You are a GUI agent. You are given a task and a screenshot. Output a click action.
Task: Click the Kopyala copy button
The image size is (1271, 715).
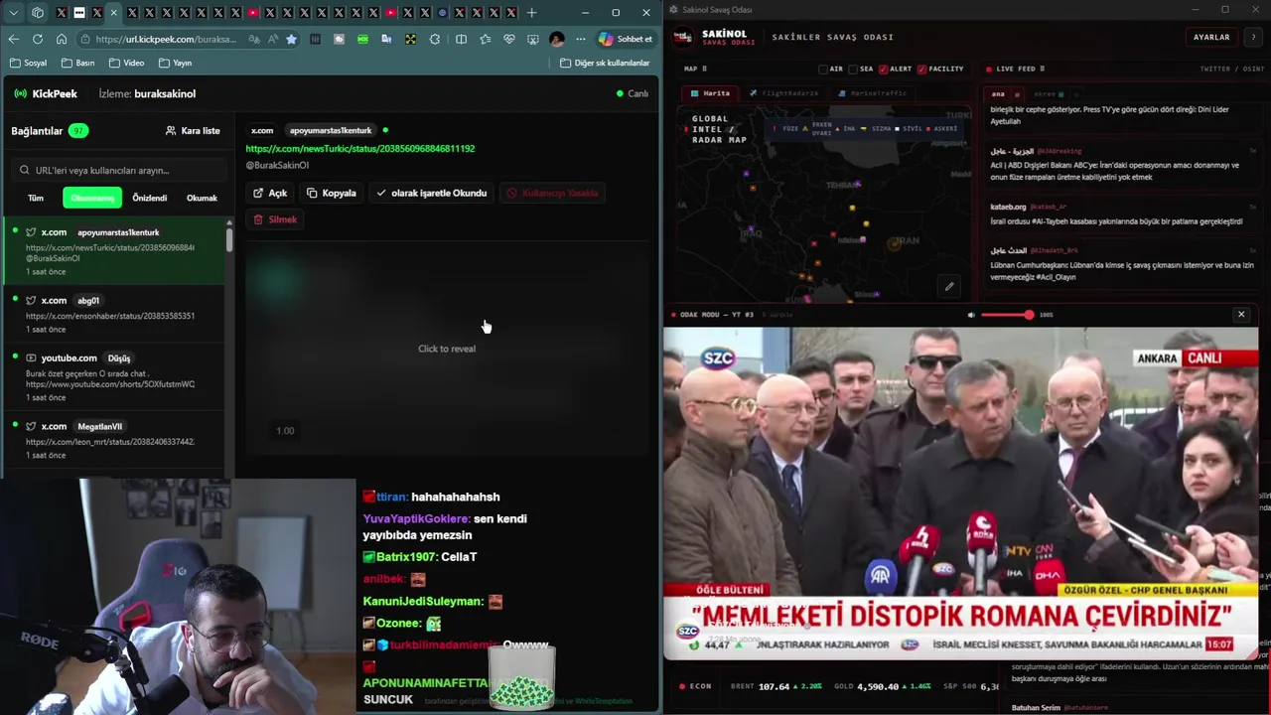tap(332, 193)
